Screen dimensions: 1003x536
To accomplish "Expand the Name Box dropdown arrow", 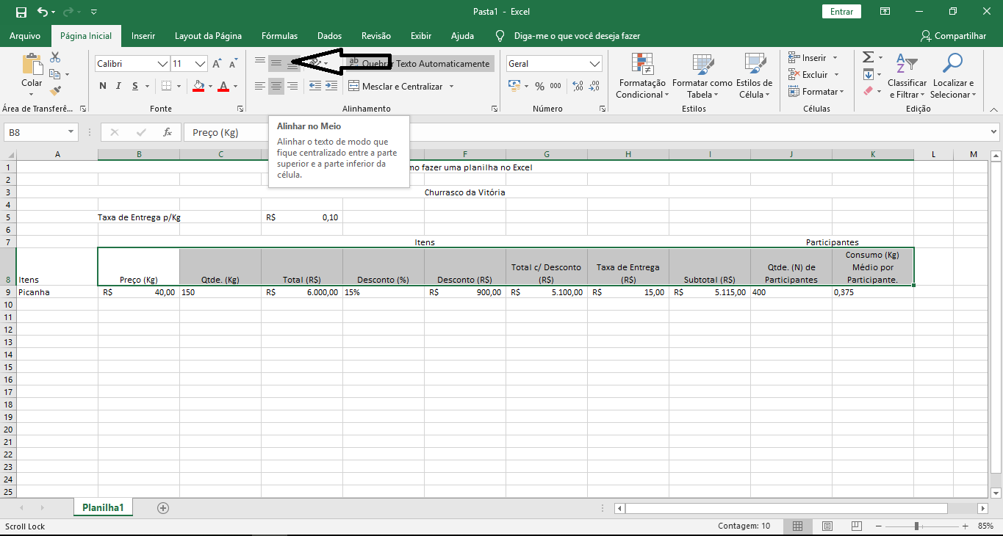I will 71,132.
